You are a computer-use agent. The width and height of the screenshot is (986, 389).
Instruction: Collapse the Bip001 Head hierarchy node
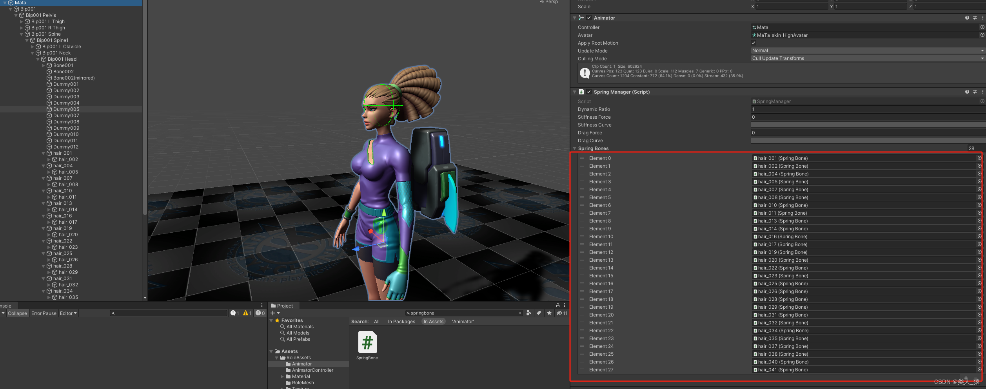38,59
